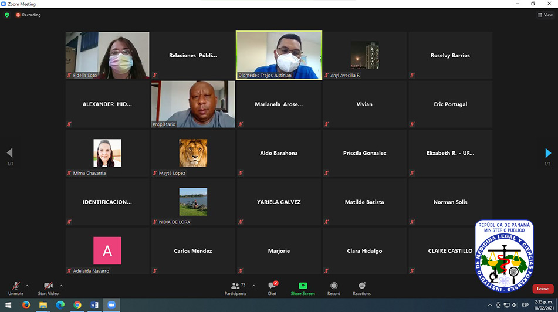Go to next gallery page arrow
Screen dimensions: 558x312
coord(548,153)
